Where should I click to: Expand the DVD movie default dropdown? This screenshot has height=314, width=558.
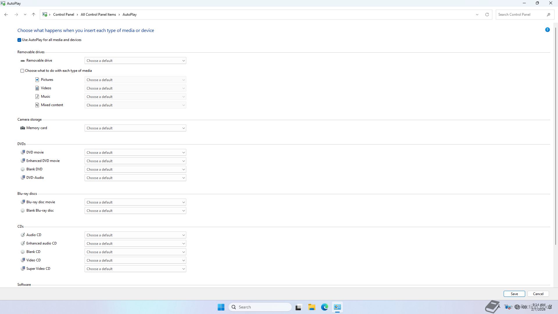coord(135,153)
